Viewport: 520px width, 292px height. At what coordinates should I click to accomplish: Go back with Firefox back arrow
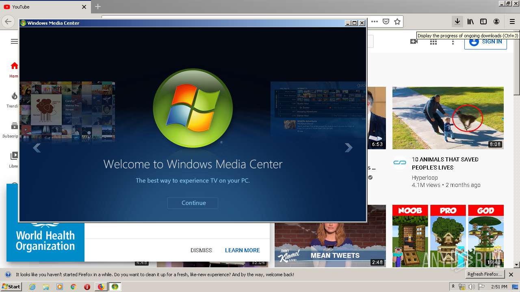[x=8, y=21]
